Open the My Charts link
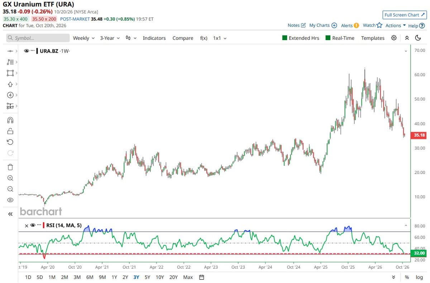The image size is (430, 283). [x=323, y=25]
